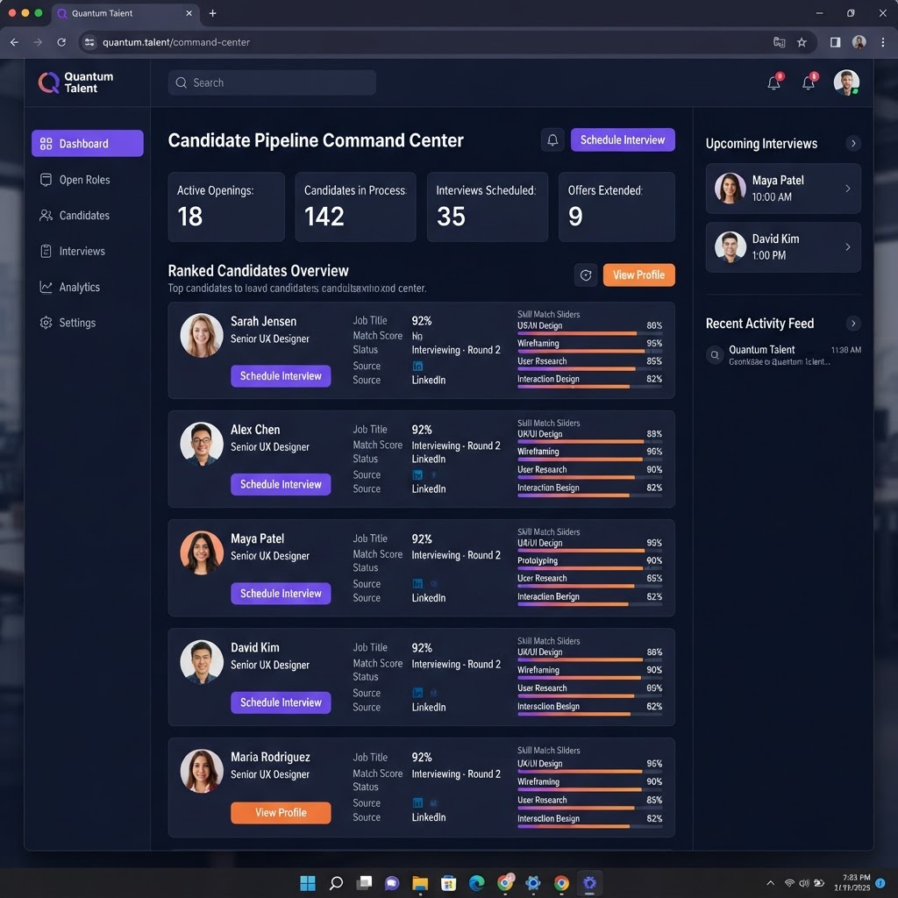Open File Explorer from the taskbar
Viewport: 898px width, 898px height.
click(420, 883)
